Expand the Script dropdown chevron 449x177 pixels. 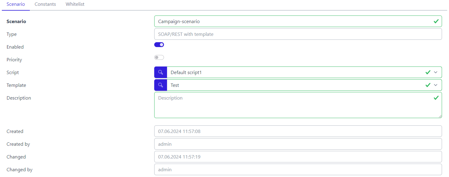click(x=436, y=72)
